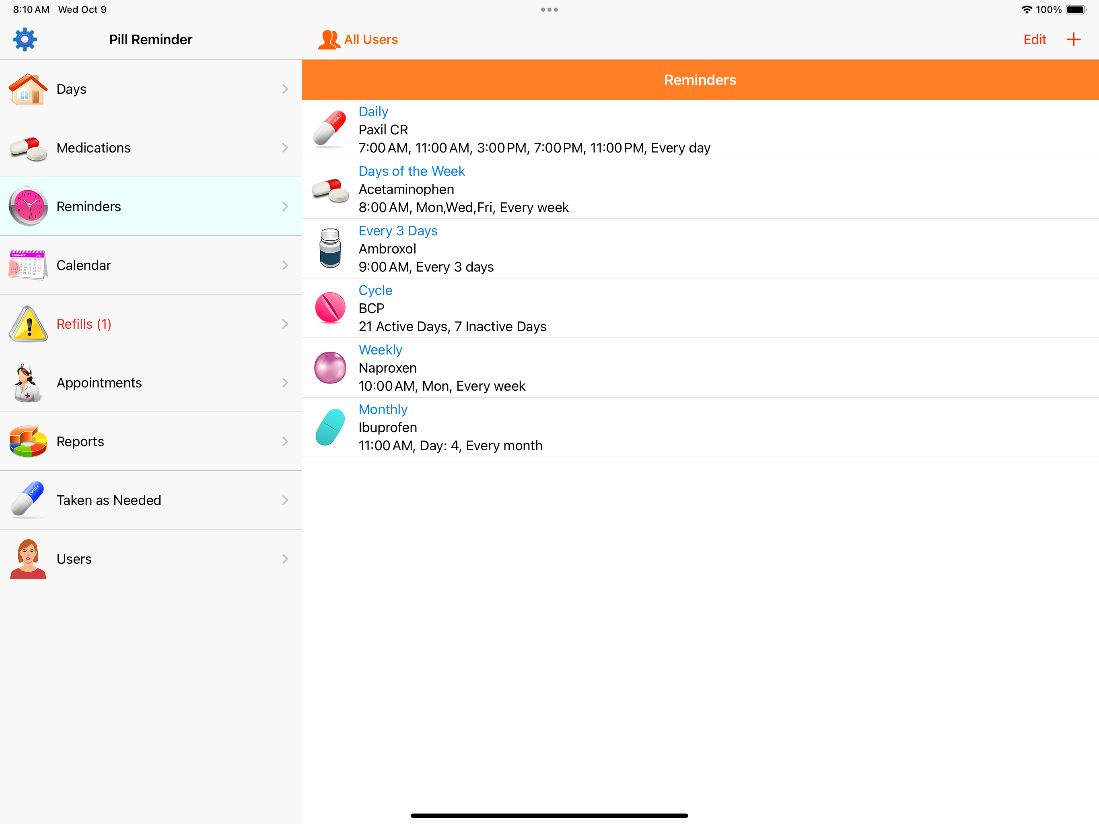
Task: Add a new reminder with plus icon
Action: 1074,39
